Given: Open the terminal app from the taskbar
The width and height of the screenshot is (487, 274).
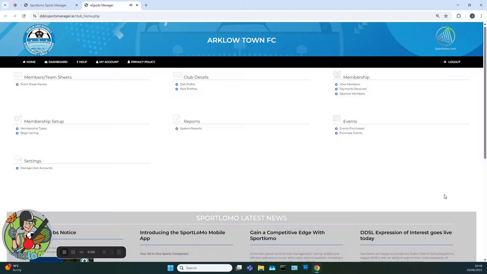Looking at the screenshot, I should coord(283,268).
